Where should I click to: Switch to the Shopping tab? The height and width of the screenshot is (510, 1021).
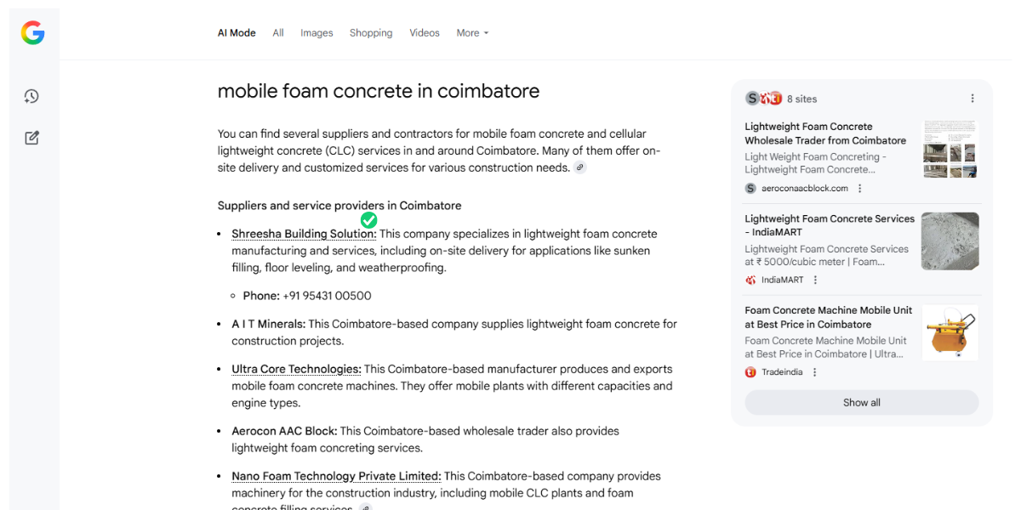tap(371, 33)
